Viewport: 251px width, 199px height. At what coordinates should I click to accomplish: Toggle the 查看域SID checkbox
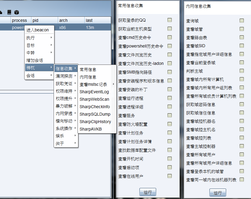click(x=242, y=46)
